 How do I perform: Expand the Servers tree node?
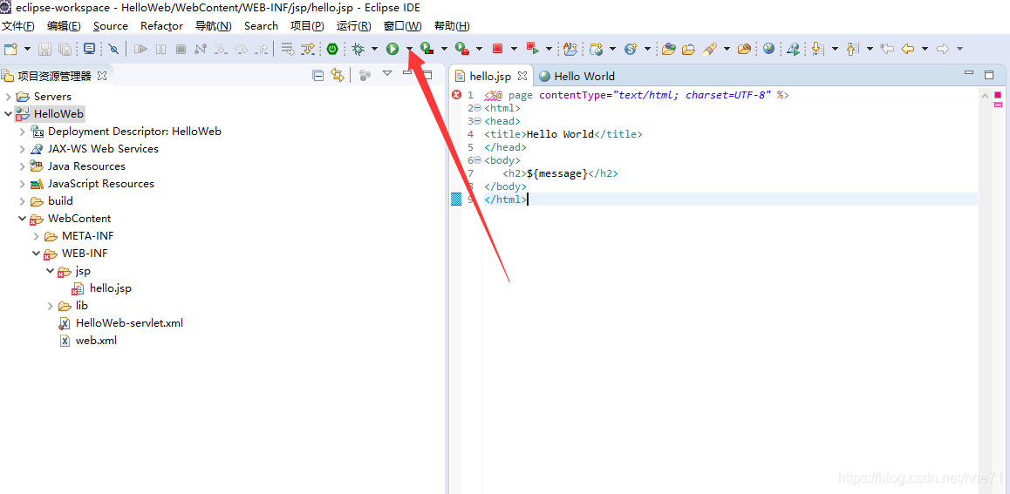[x=7, y=97]
